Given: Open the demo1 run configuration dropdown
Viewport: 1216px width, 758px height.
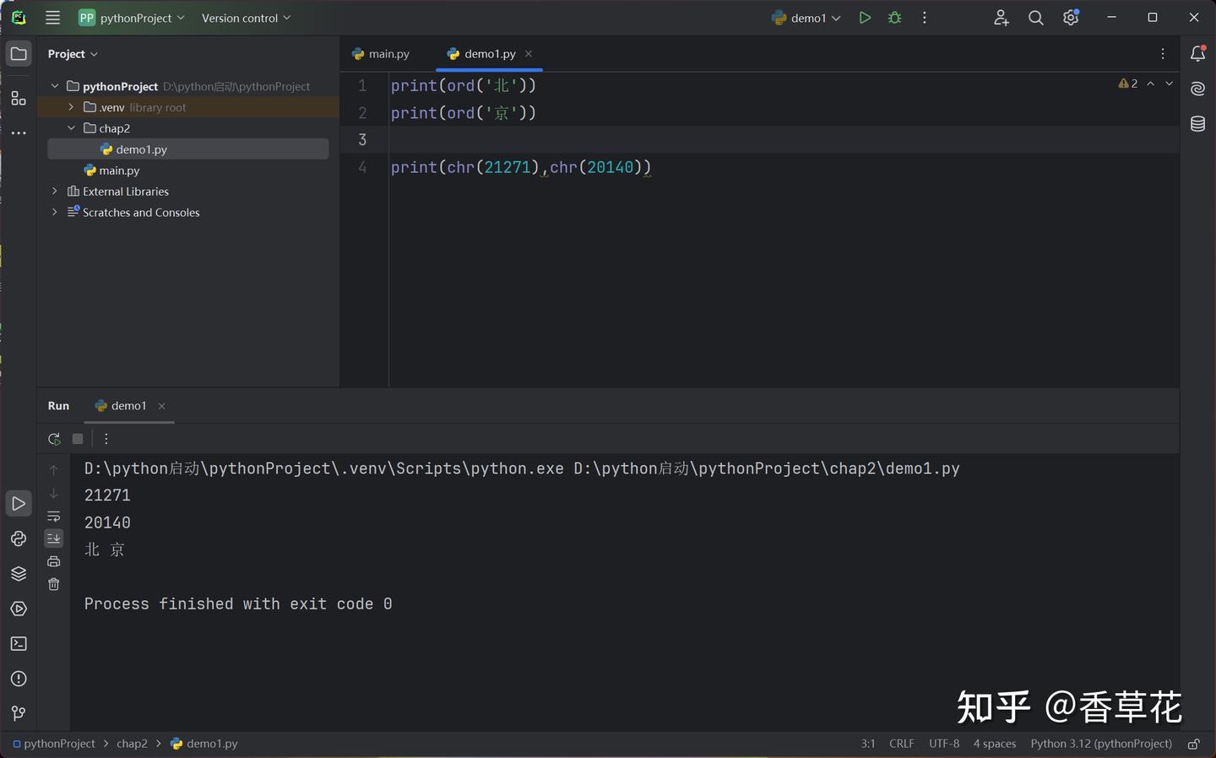Looking at the screenshot, I should [x=806, y=18].
